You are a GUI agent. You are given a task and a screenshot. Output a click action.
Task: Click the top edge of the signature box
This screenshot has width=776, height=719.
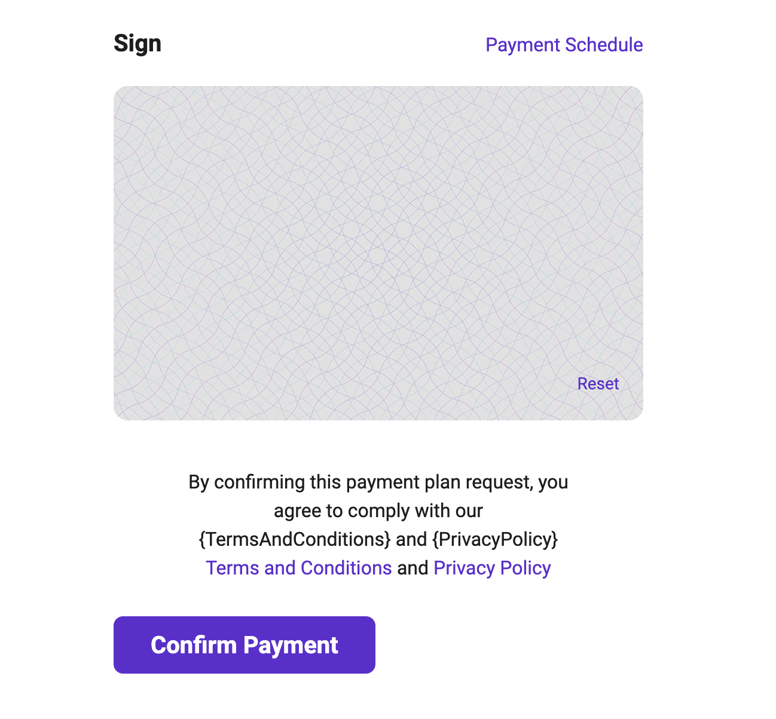pyautogui.click(x=378, y=87)
